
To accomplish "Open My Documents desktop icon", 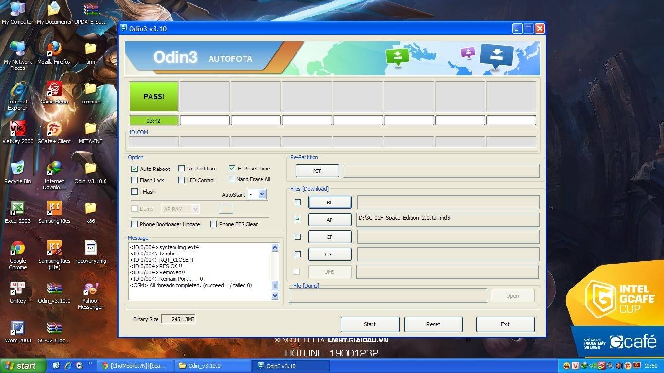I will [x=54, y=13].
